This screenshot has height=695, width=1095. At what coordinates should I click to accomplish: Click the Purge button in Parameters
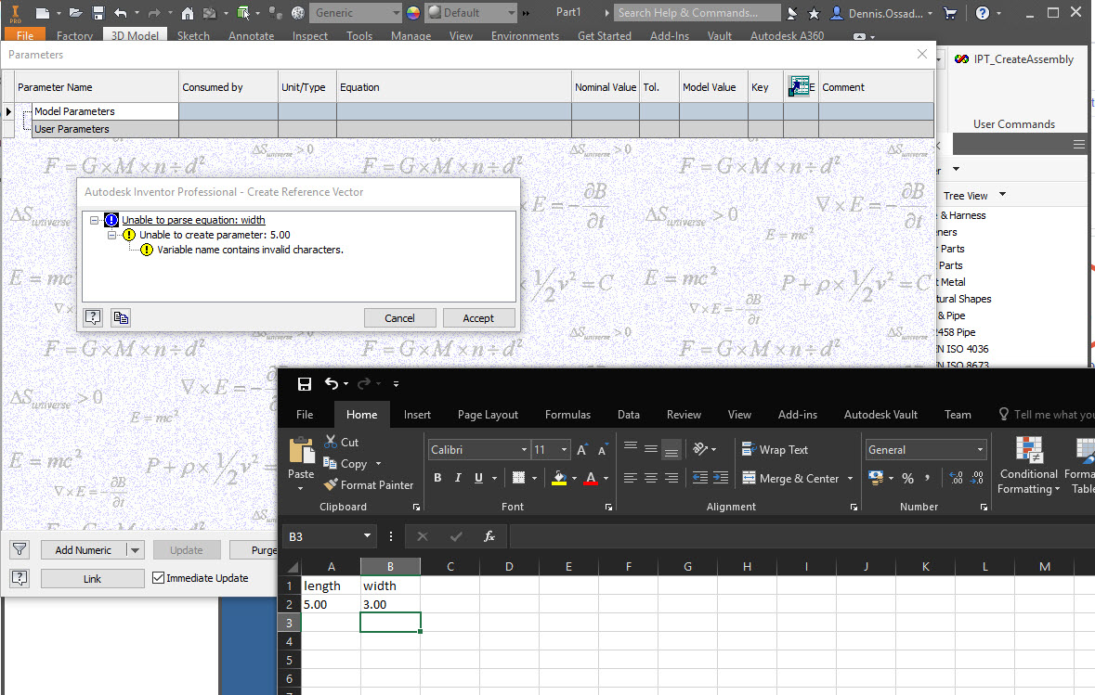click(x=254, y=550)
